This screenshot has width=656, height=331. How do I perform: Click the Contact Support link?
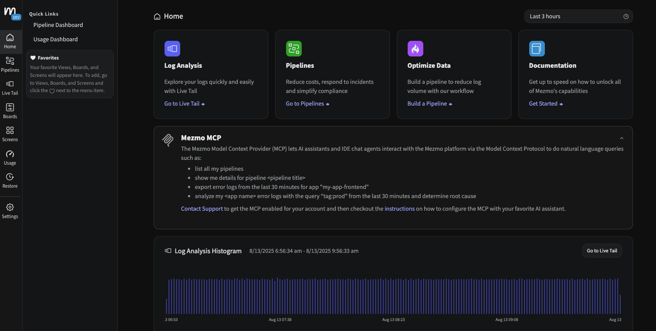coord(202,209)
